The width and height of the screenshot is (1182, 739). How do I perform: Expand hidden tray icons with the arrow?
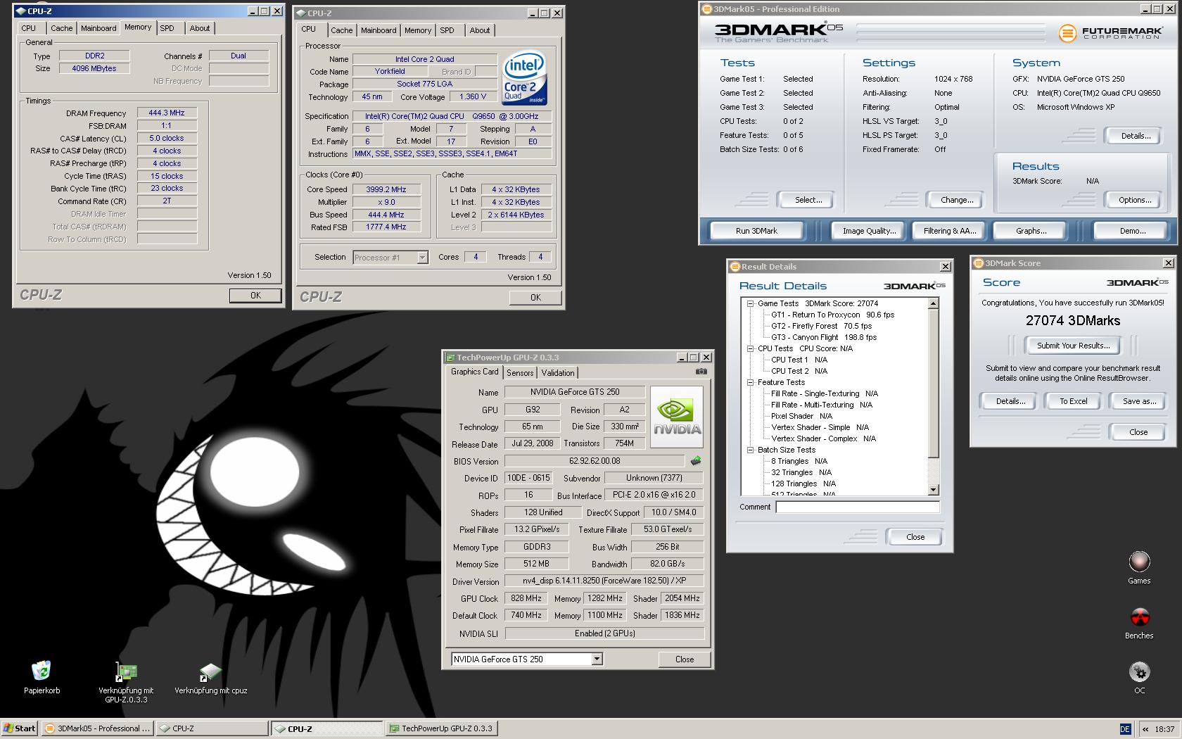[1145, 729]
